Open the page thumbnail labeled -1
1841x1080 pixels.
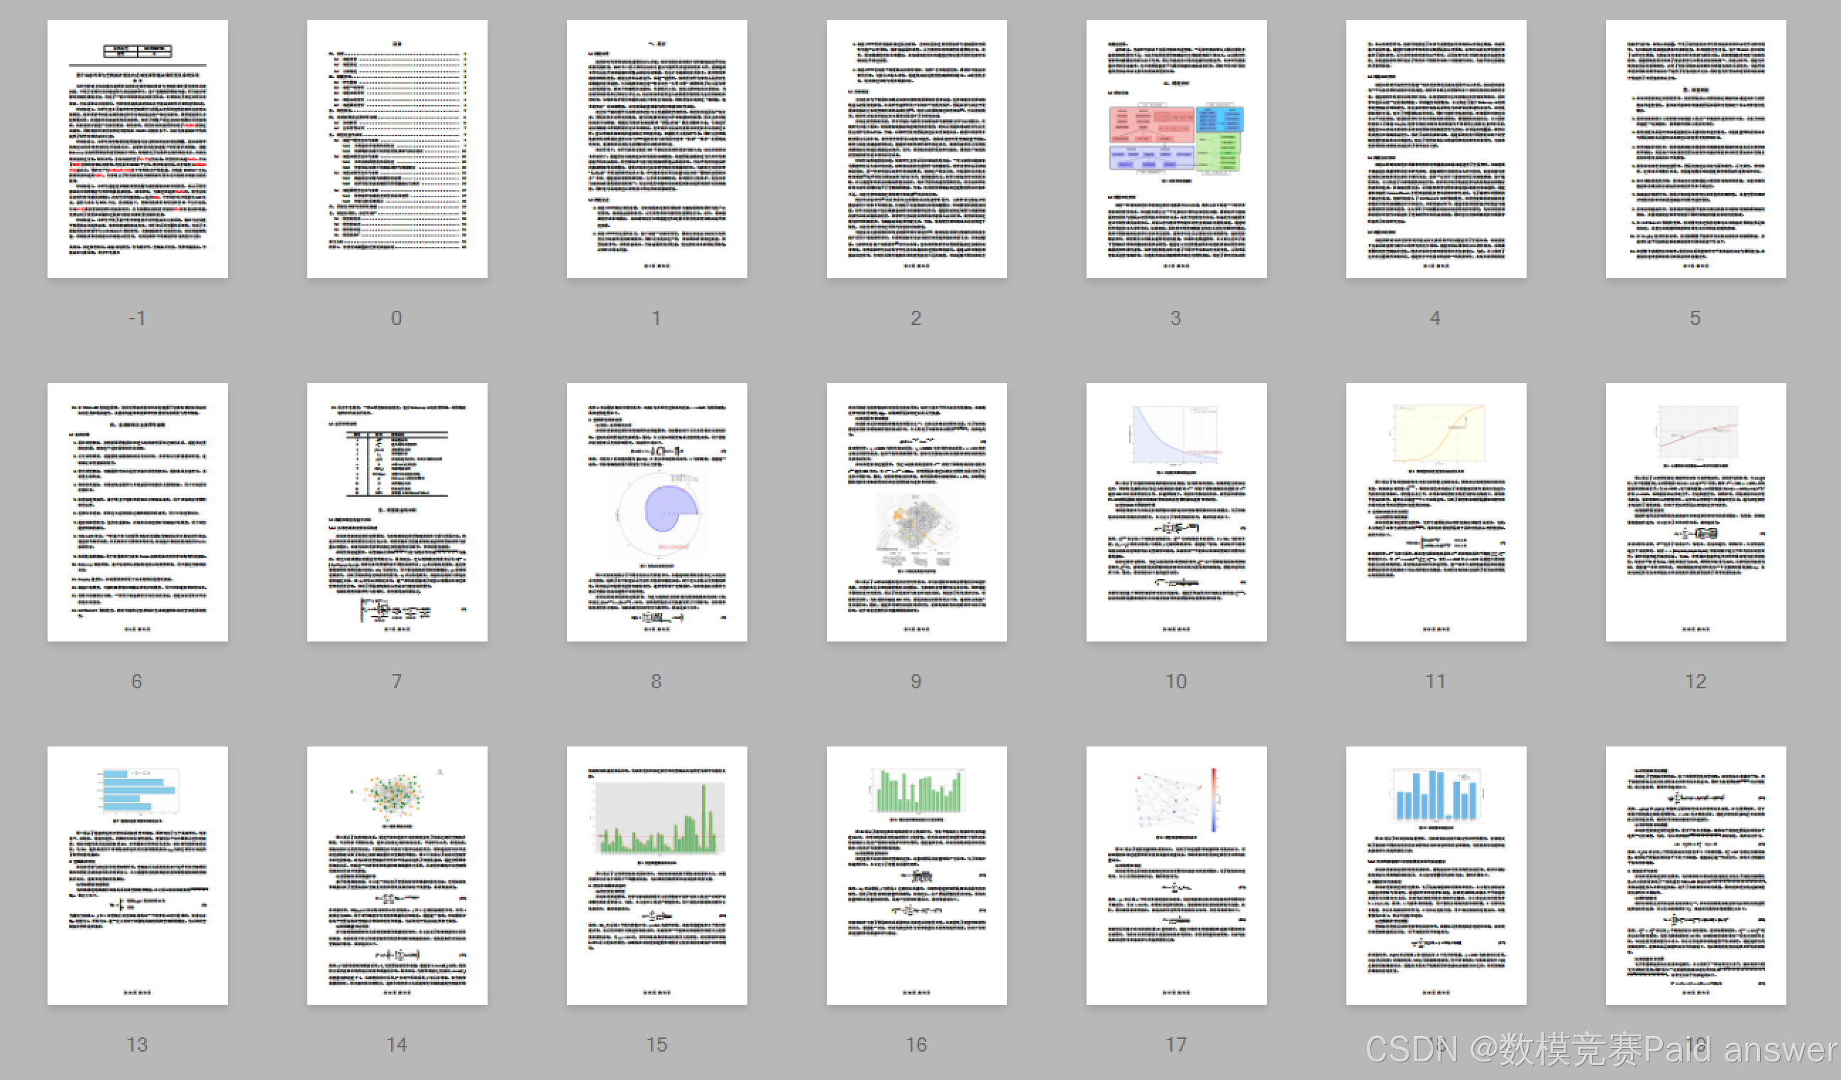pyautogui.click(x=138, y=149)
